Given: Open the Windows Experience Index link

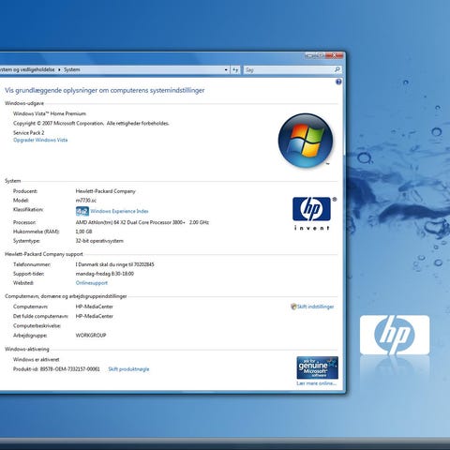Looking at the screenshot, I should [x=119, y=211].
